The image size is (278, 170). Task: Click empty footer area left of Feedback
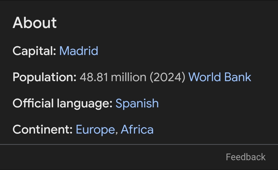(103, 157)
